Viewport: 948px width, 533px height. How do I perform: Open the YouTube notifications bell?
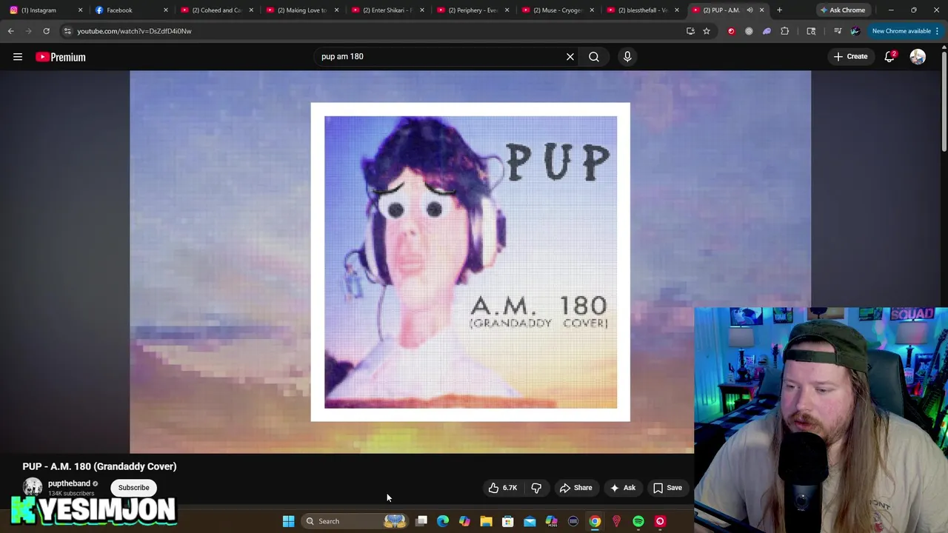pyautogui.click(x=889, y=56)
